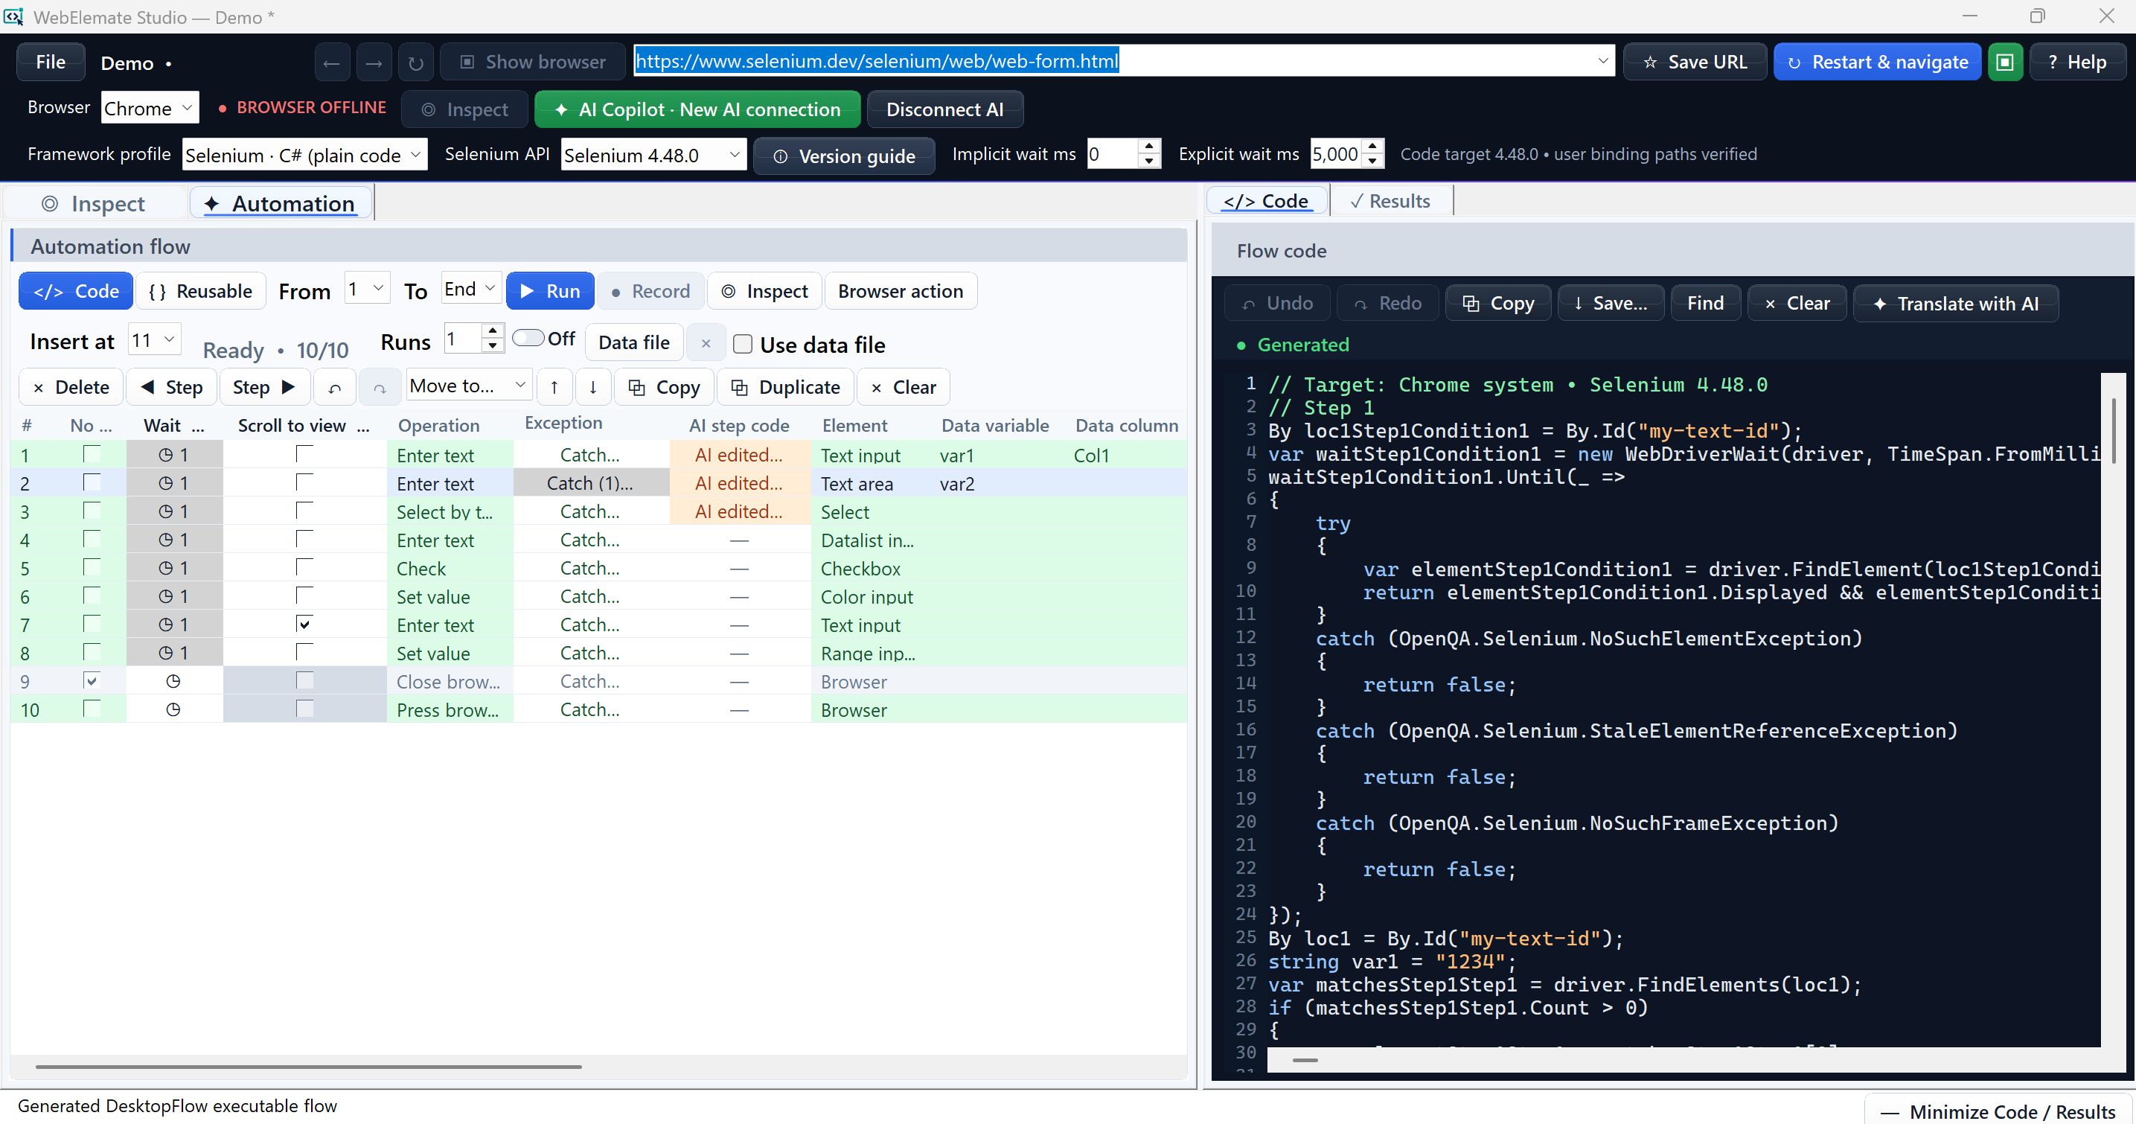Screen dimensions: 2136x1124
Task: Toggle the data file Off switch
Action: tap(528, 338)
